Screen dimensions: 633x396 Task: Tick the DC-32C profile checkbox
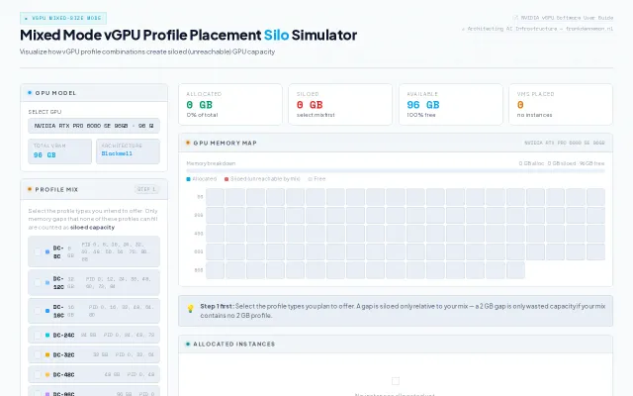[x=38, y=354]
